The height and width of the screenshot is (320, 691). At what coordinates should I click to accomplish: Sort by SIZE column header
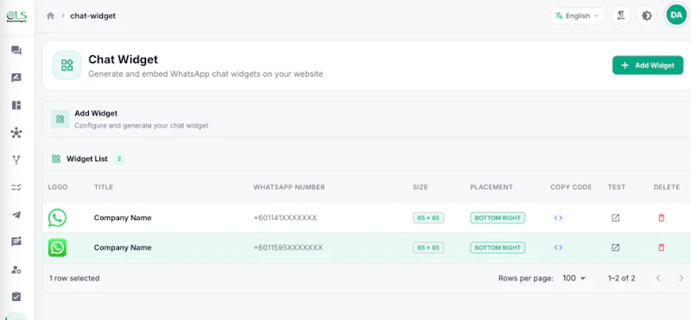click(x=421, y=187)
